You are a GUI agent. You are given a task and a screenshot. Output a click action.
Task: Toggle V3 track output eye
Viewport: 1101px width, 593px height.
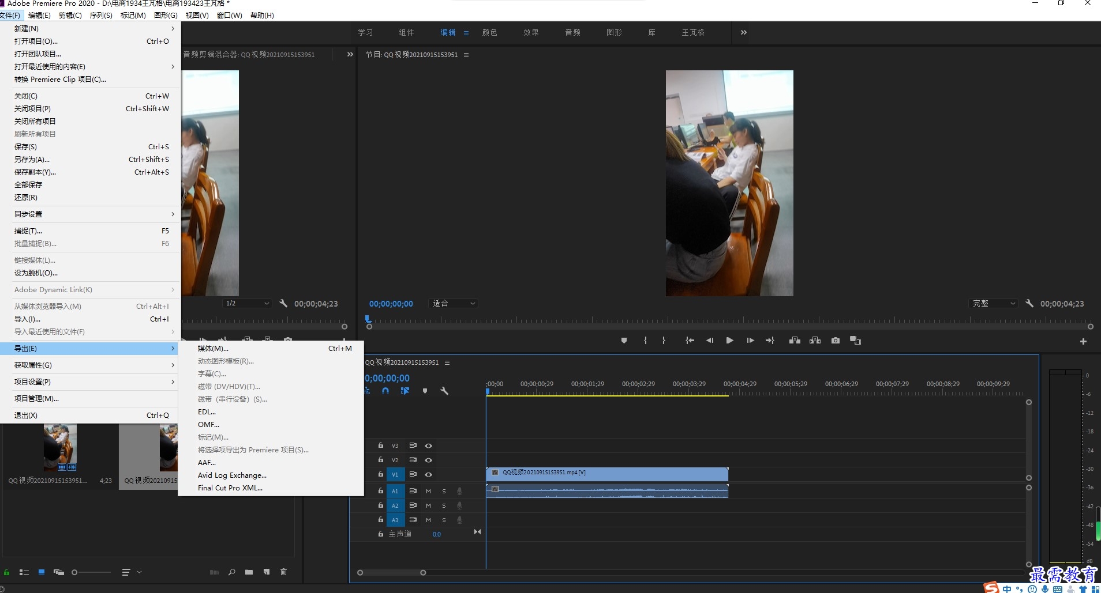(x=428, y=445)
